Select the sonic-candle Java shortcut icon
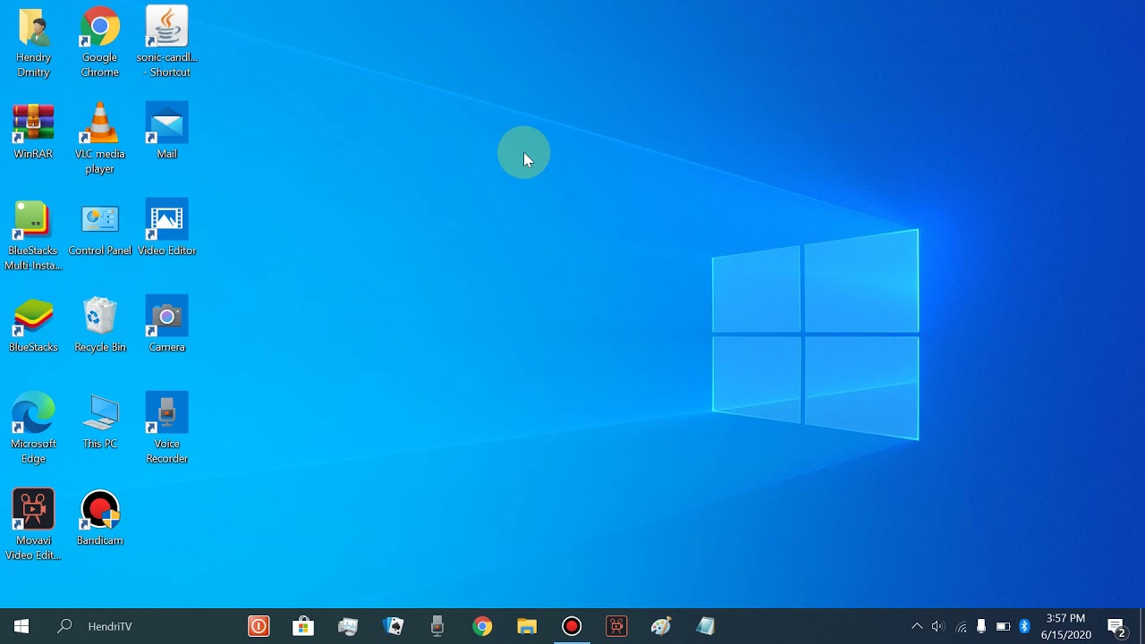This screenshot has height=644, width=1145. point(166,42)
